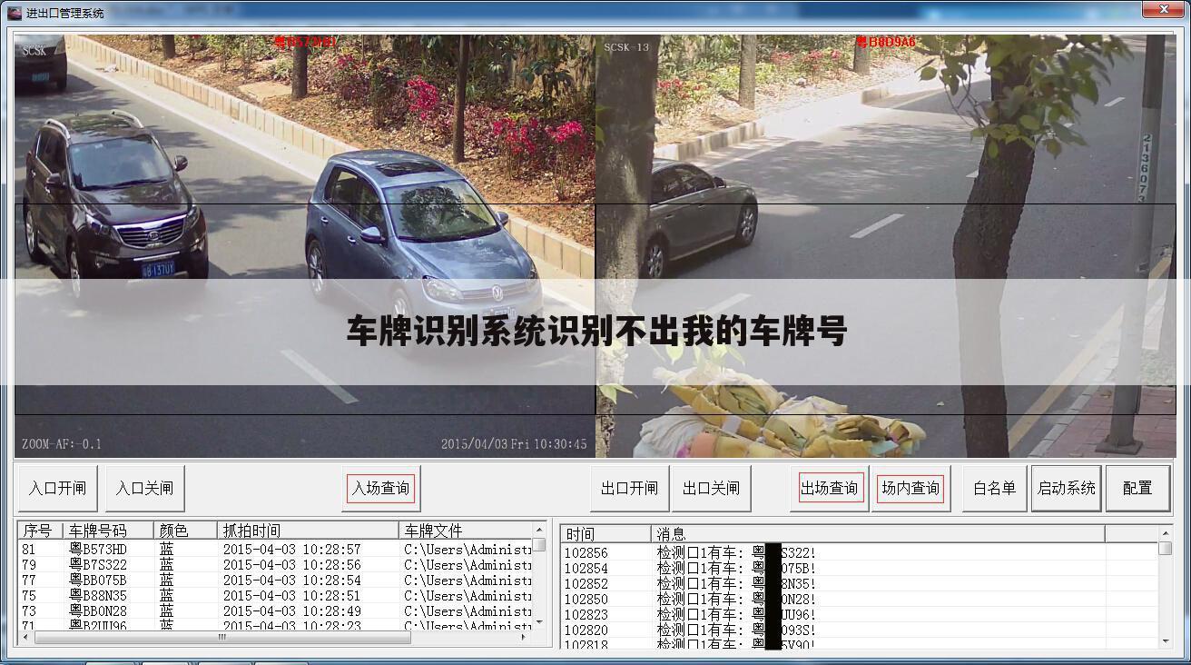
Task: Click the 入口关闸 button
Action: click(x=144, y=489)
